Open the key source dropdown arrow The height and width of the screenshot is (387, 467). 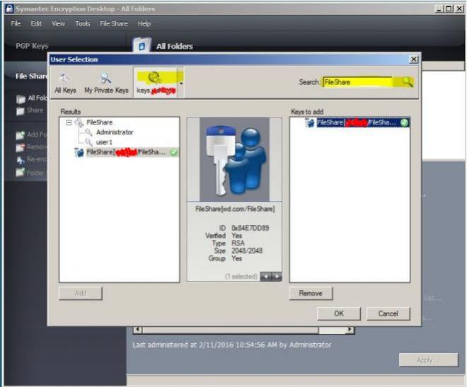coord(180,83)
